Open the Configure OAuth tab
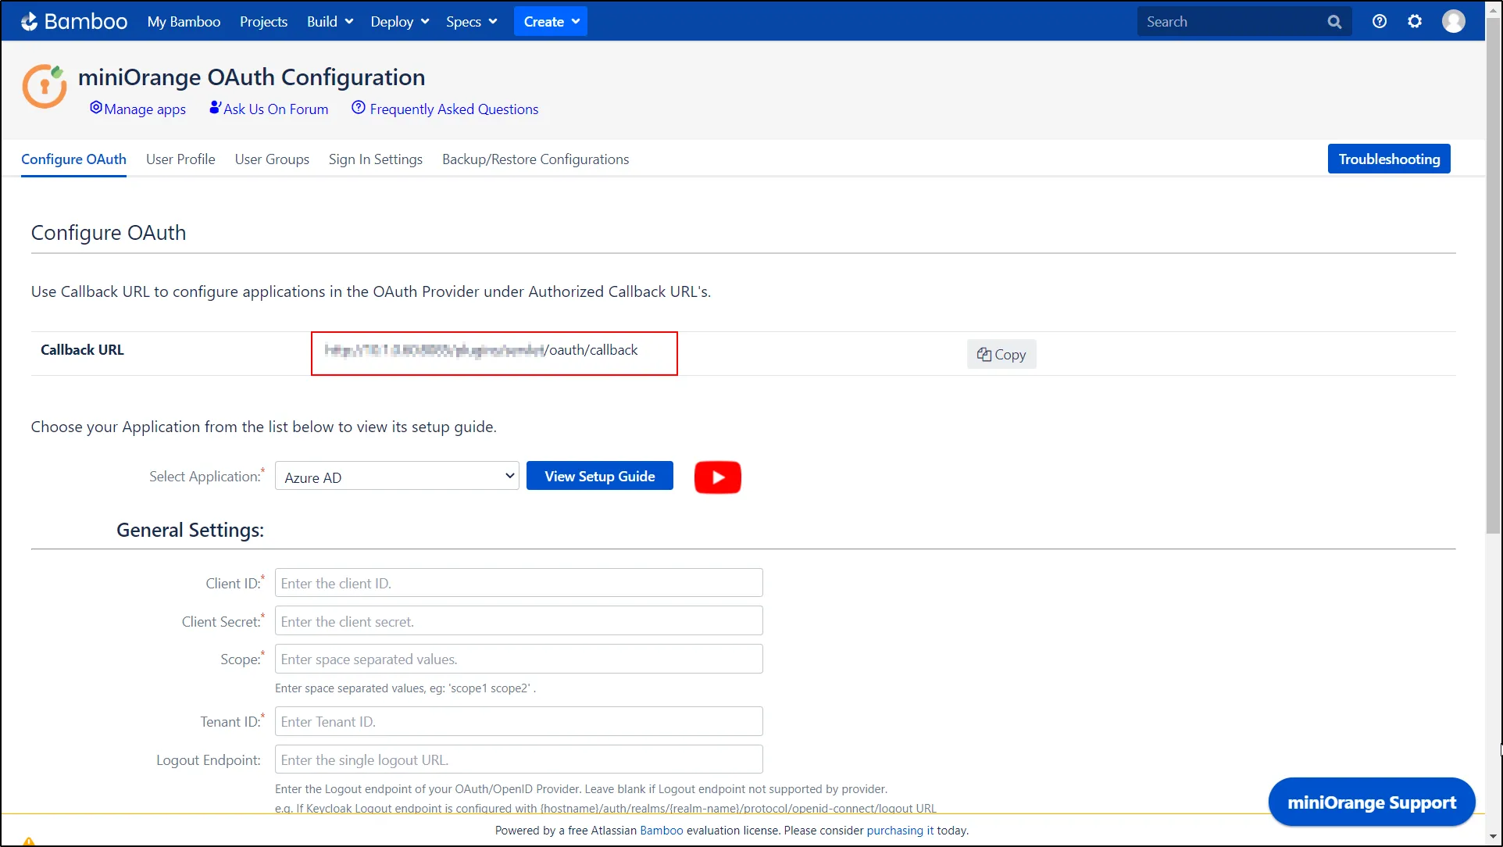This screenshot has width=1503, height=847. [x=73, y=159]
